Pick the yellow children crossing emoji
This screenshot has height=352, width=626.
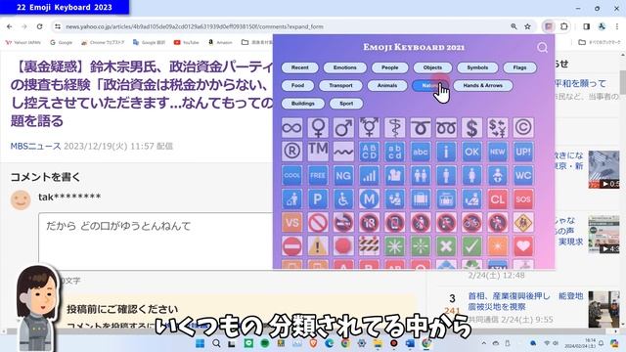coord(523,222)
